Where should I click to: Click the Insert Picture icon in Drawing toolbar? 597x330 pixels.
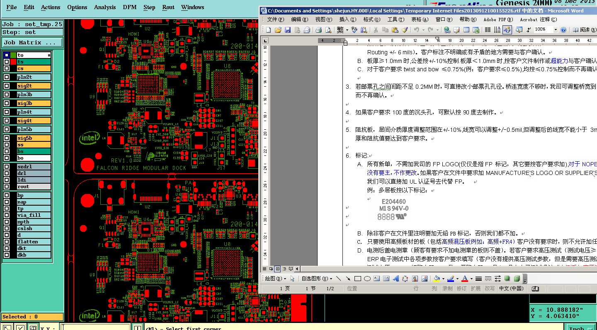click(x=425, y=279)
